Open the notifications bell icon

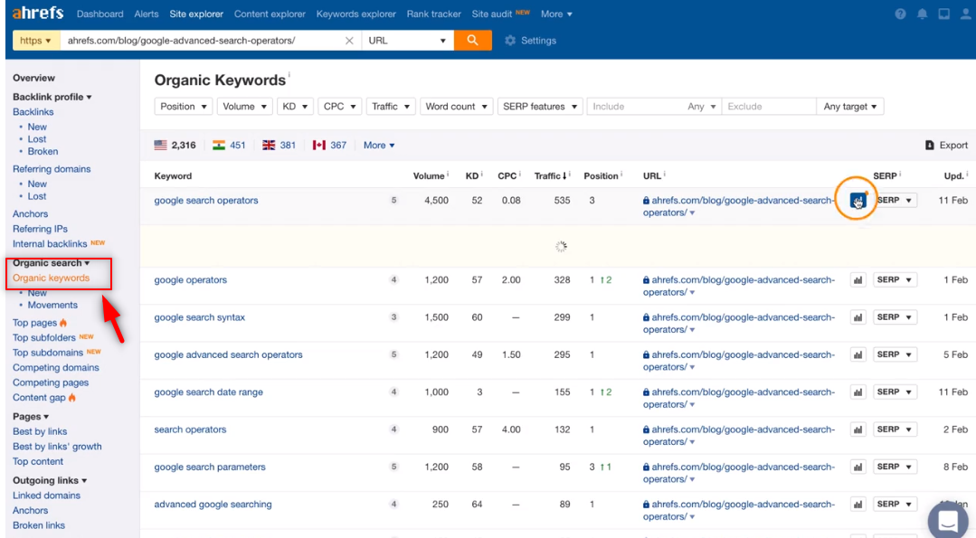tap(922, 14)
